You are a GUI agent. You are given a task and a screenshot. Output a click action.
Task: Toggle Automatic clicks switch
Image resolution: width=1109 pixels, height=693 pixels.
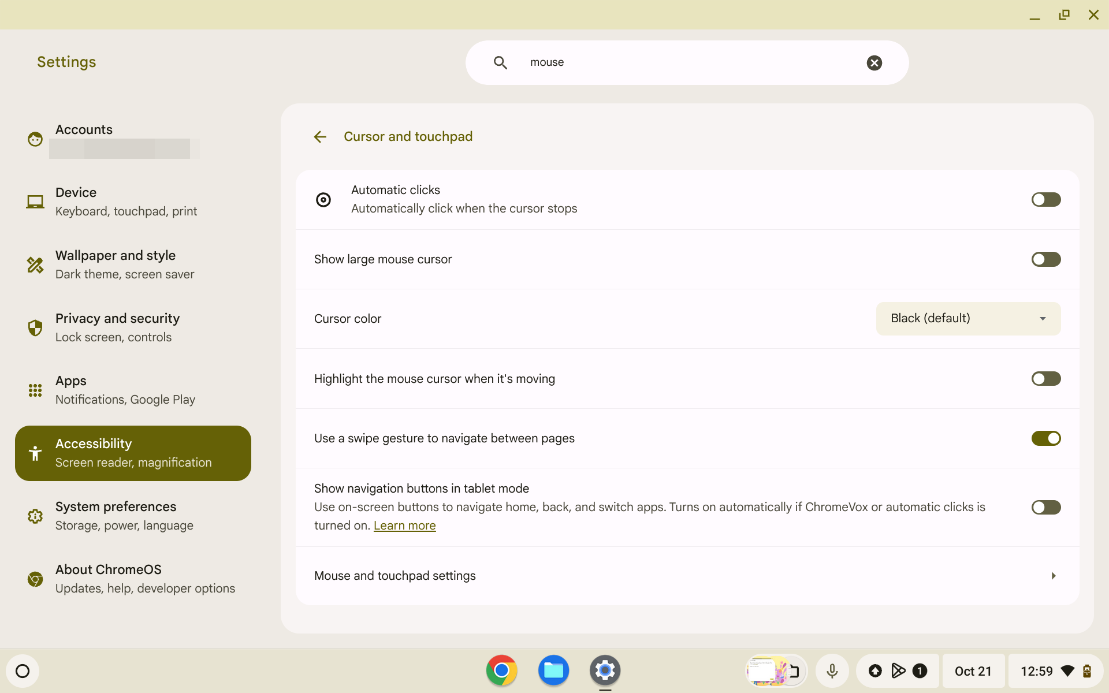(x=1046, y=200)
